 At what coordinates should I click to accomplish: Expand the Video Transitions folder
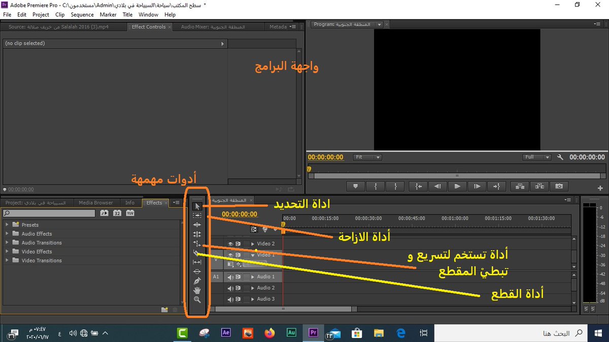click(x=7, y=260)
